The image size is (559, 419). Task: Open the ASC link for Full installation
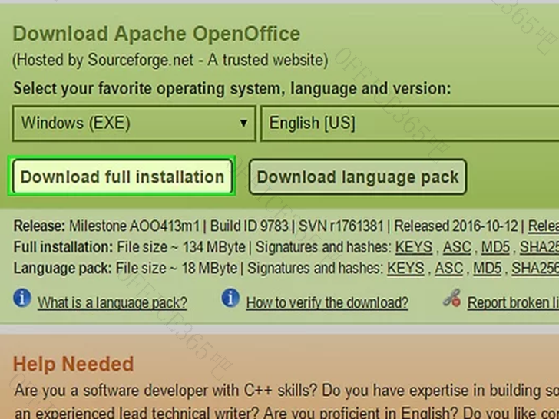(457, 247)
